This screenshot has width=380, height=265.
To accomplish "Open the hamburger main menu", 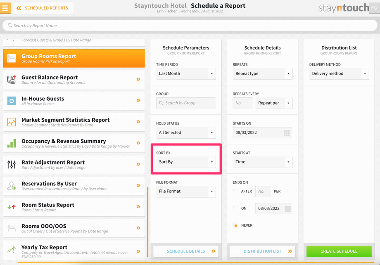I will pyautogui.click(x=5, y=8).
